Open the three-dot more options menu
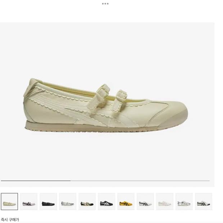223x223 pixels. click(105, 4)
